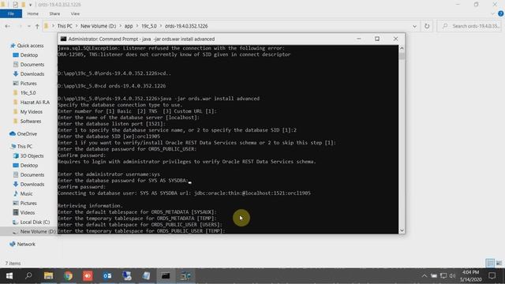Open the volume speaker tray icon
This screenshot has width=505, height=284.
click(452, 276)
